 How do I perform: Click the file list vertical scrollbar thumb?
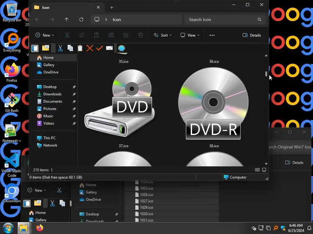pos(266,74)
